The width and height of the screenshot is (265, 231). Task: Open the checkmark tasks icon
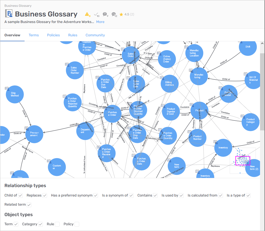[x=96, y=14]
